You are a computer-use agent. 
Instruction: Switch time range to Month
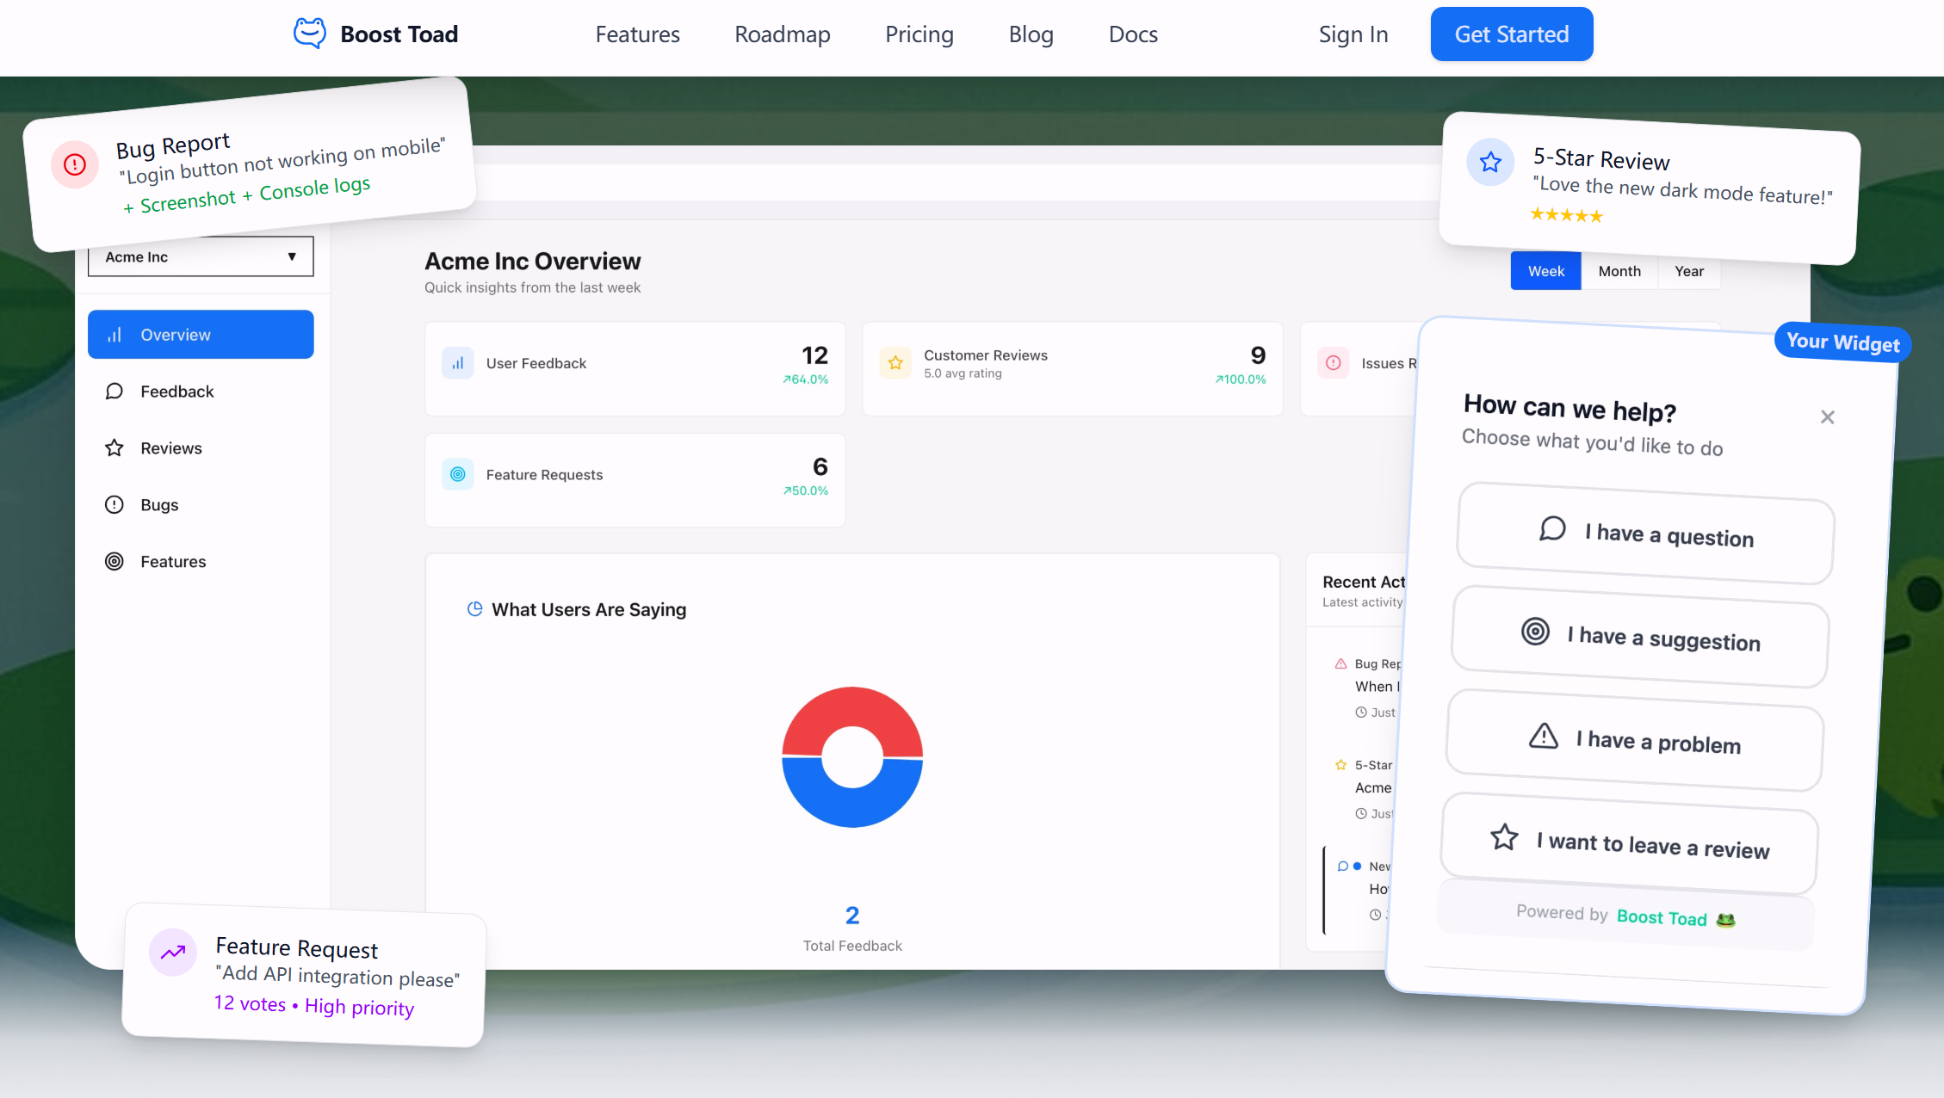(1619, 271)
